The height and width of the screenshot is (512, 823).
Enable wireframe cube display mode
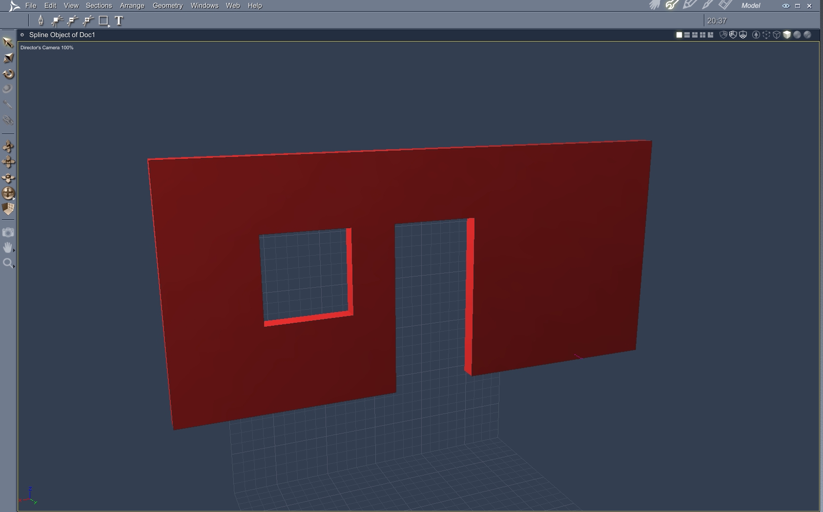(777, 35)
